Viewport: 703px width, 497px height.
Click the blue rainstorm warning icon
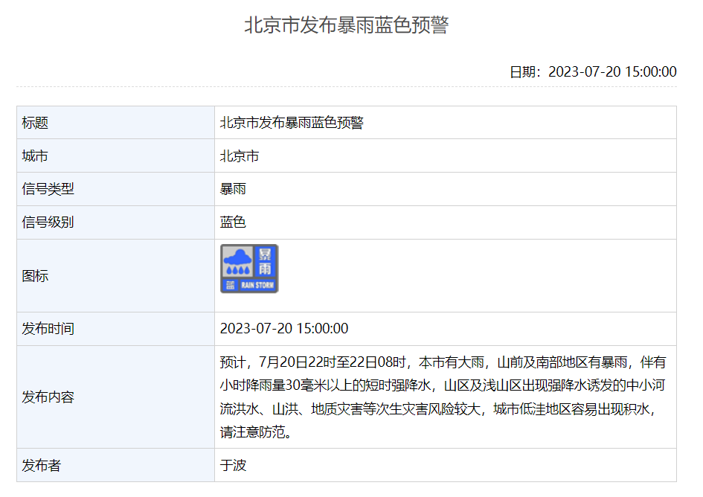(249, 269)
